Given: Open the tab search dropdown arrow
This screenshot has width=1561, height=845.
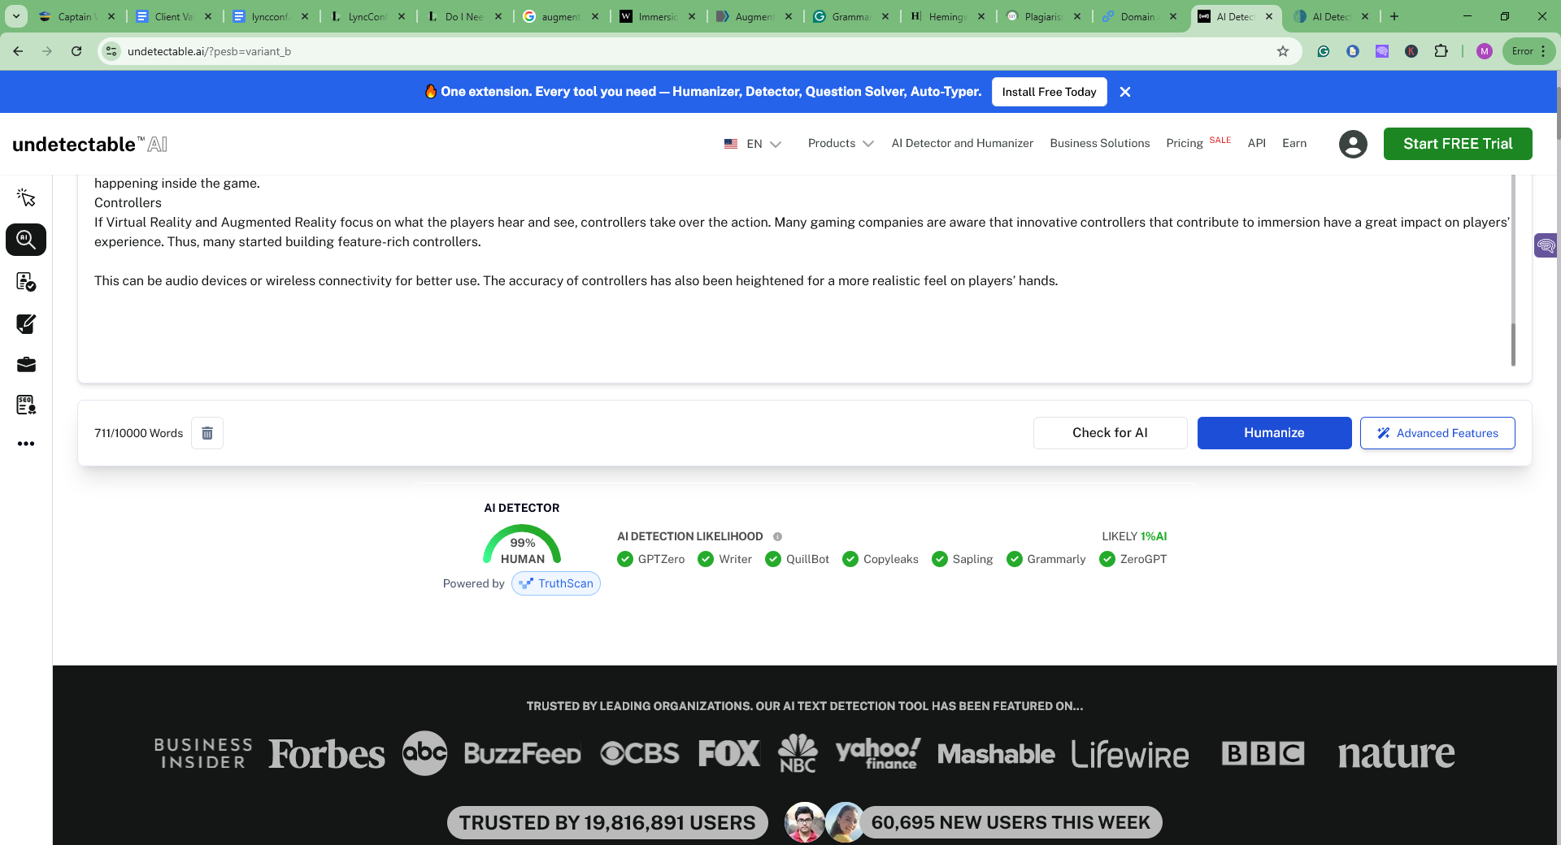Looking at the screenshot, I should [16, 16].
